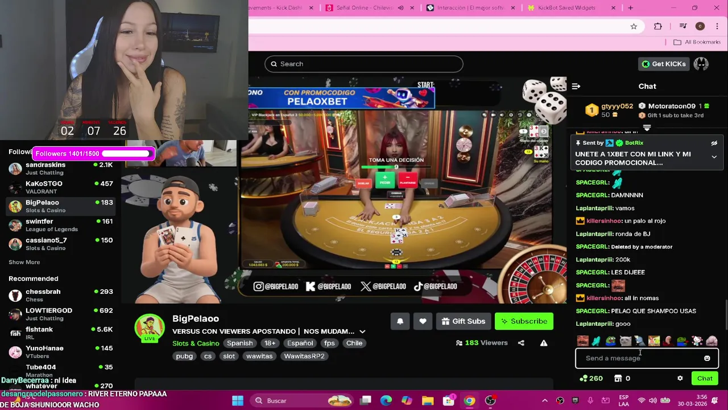Screen dimensions: 728x410
Task: Show hidden system tray icons chevron
Action: click(544, 401)
